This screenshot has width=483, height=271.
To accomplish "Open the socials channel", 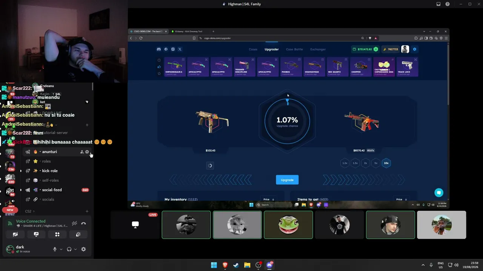I will pos(48,199).
